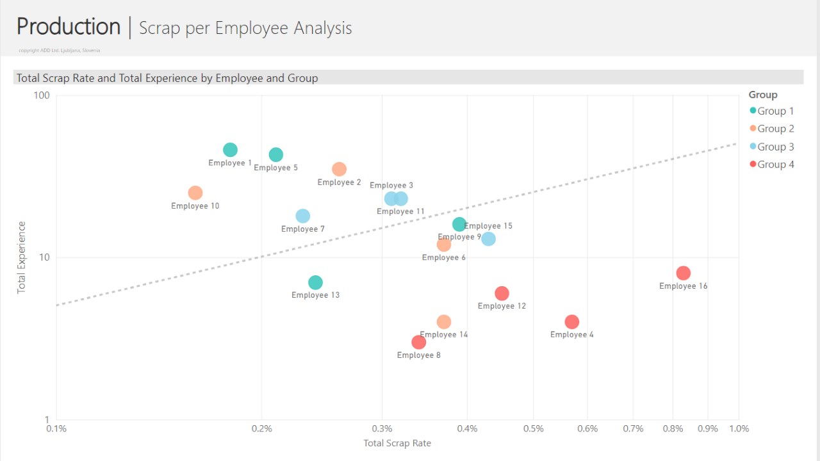820x461 pixels.
Task: Select the Employee 8 bubble
Action: coord(419,343)
